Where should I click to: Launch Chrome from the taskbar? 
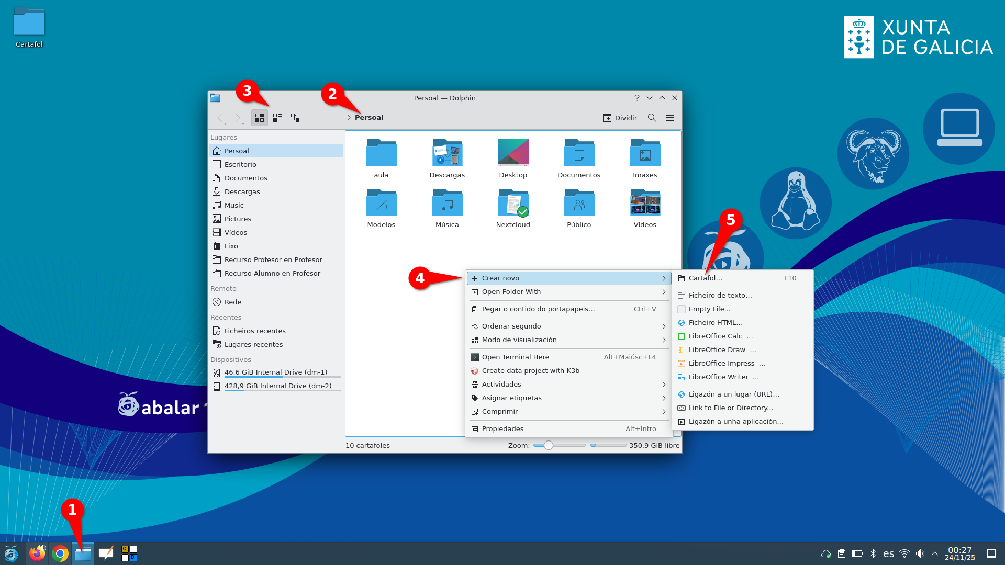(x=60, y=553)
